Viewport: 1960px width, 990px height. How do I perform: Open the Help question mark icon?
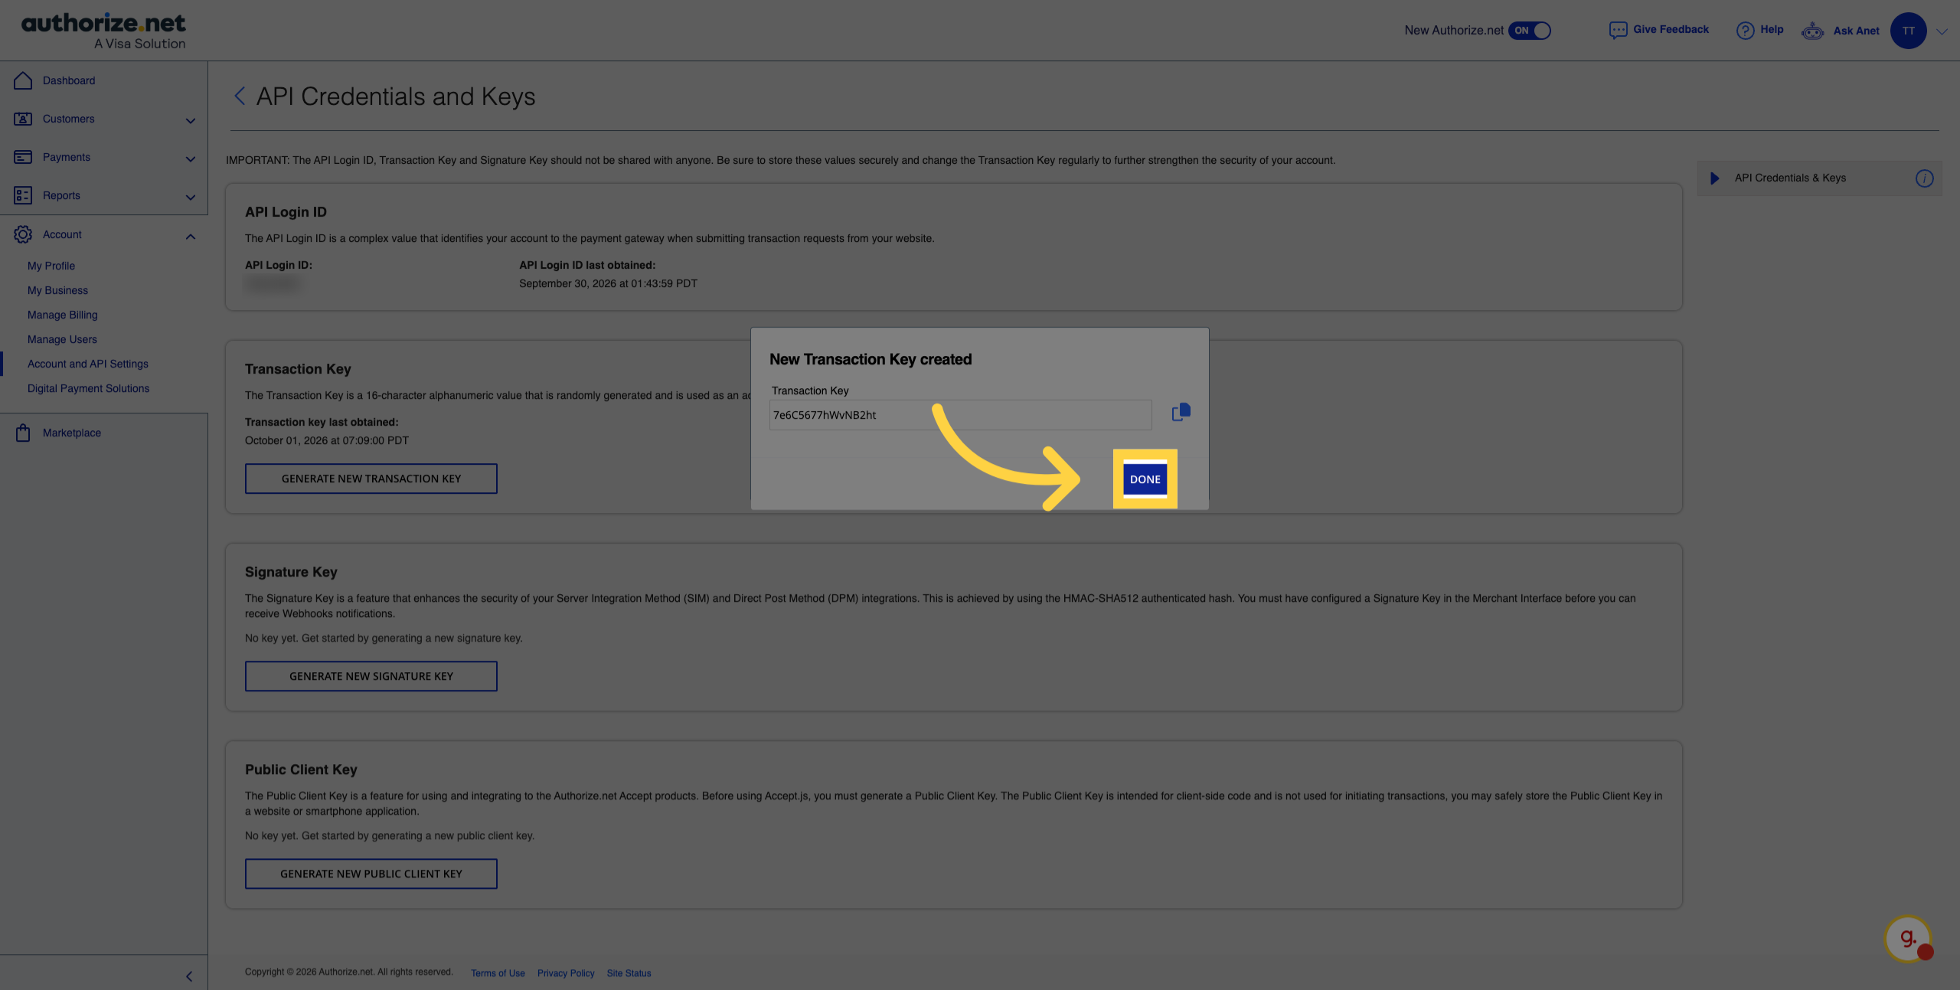[x=1745, y=31]
